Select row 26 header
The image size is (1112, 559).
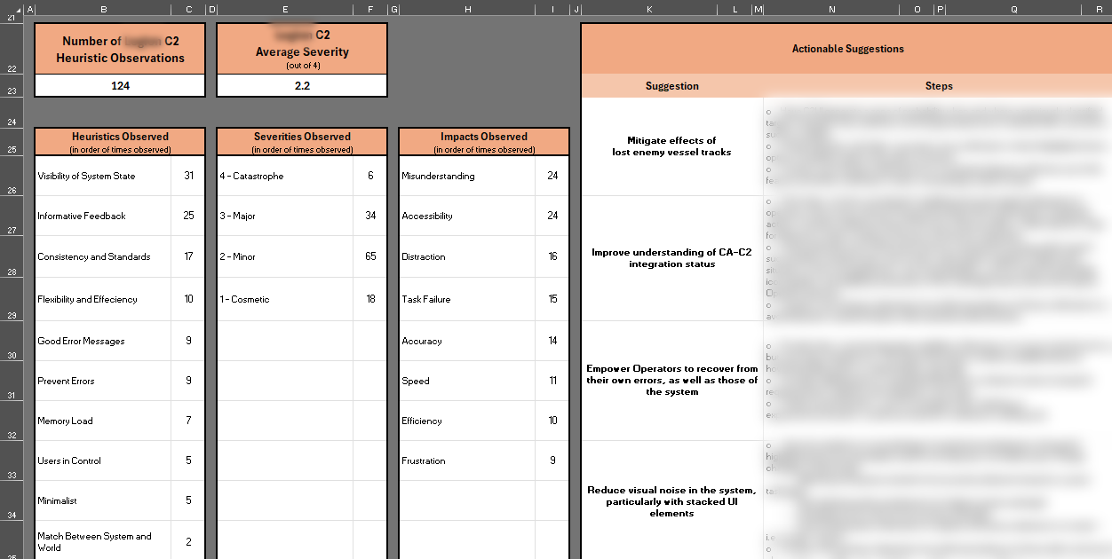tap(12, 176)
